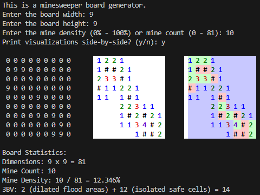Click the board height value 9
Viewport: 260px width, 195px height.
[95, 24]
